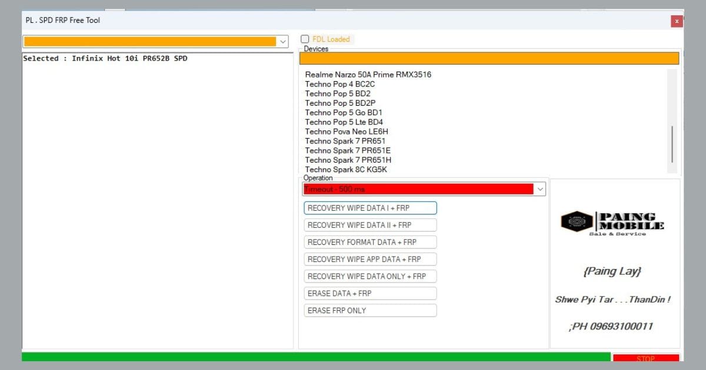
Task: Select Techno Spark 8C KG5K device
Action: click(x=346, y=170)
